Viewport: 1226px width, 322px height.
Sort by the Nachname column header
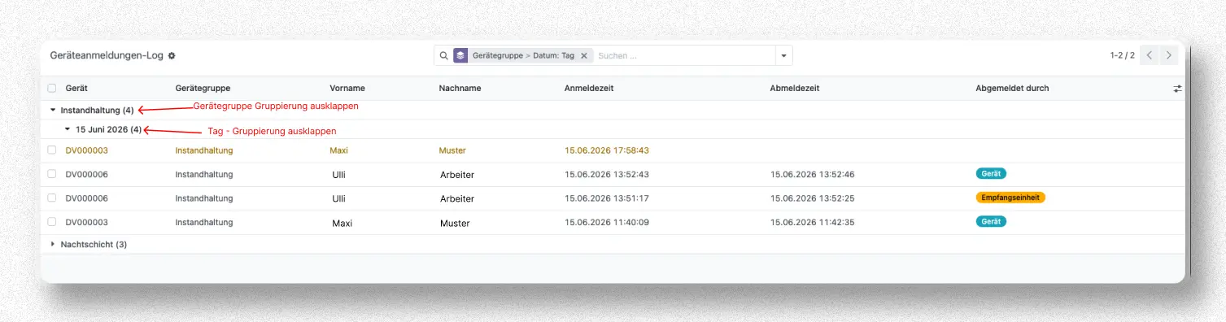point(460,88)
